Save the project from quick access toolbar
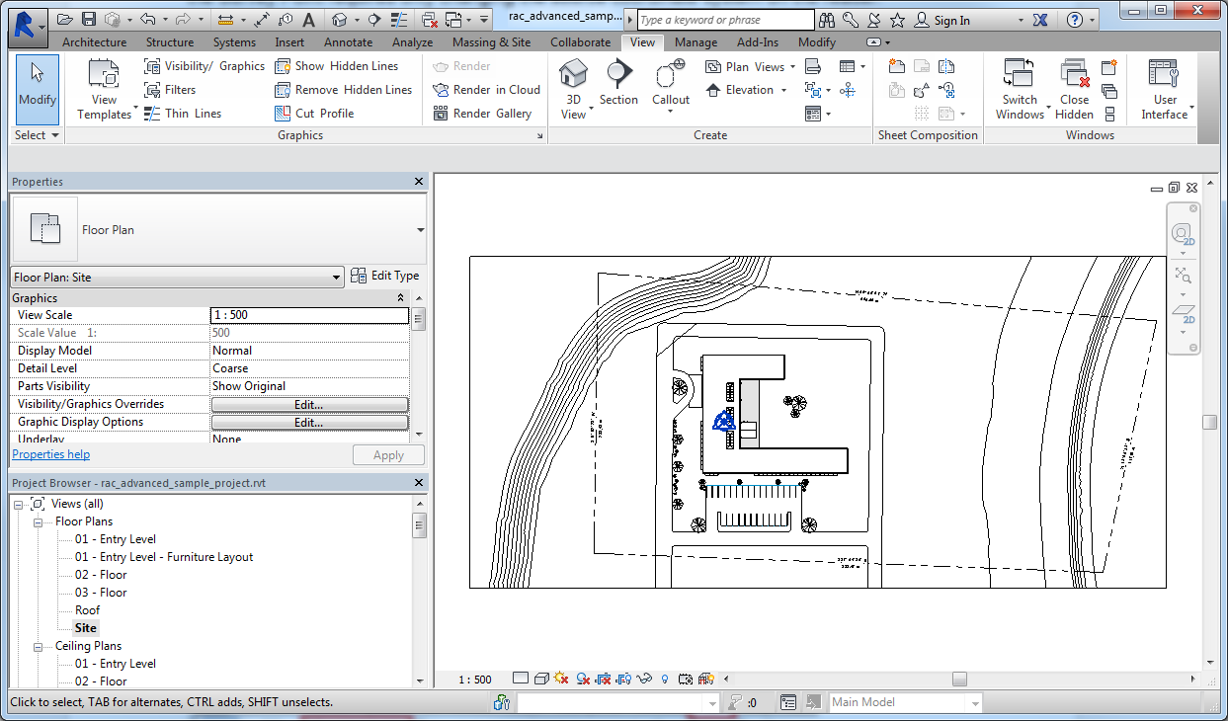This screenshot has width=1228, height=721. click(89, 20)
